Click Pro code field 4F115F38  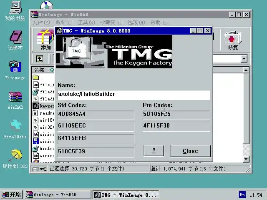pyautogui.click(x=176, y=126)
